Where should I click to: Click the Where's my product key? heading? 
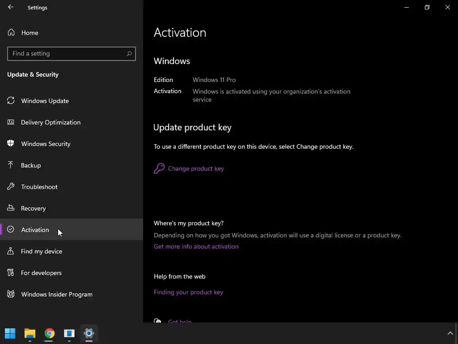click(x=189, y=223)
